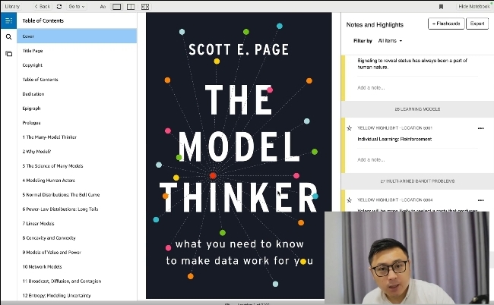Star the Location 6304 highlight
Image resolution: width=494 pixels, height=305 pixels.
[x=350, y=200]
